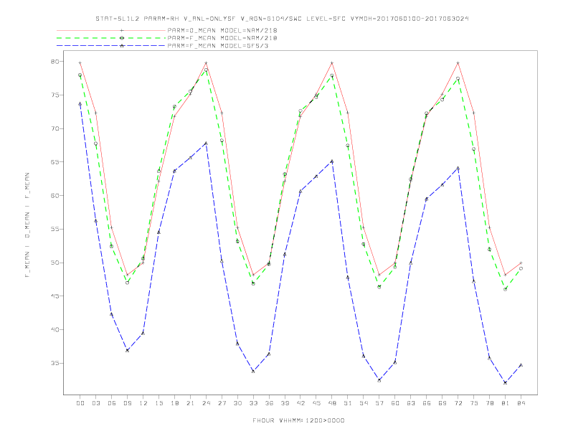This screenshot has height=439, width=568.
Task: Click y-axis tick label 55
Action: pos(55,229)
